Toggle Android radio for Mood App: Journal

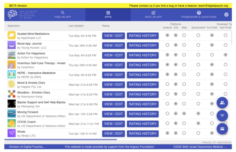(167, 45)
